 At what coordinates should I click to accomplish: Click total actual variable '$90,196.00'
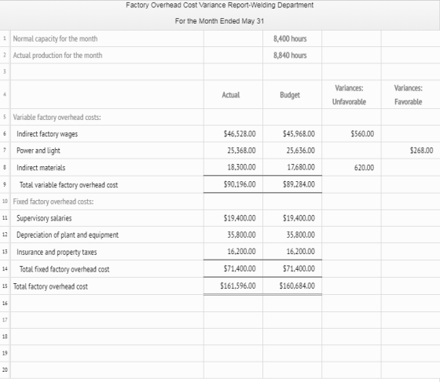[240, 184]
